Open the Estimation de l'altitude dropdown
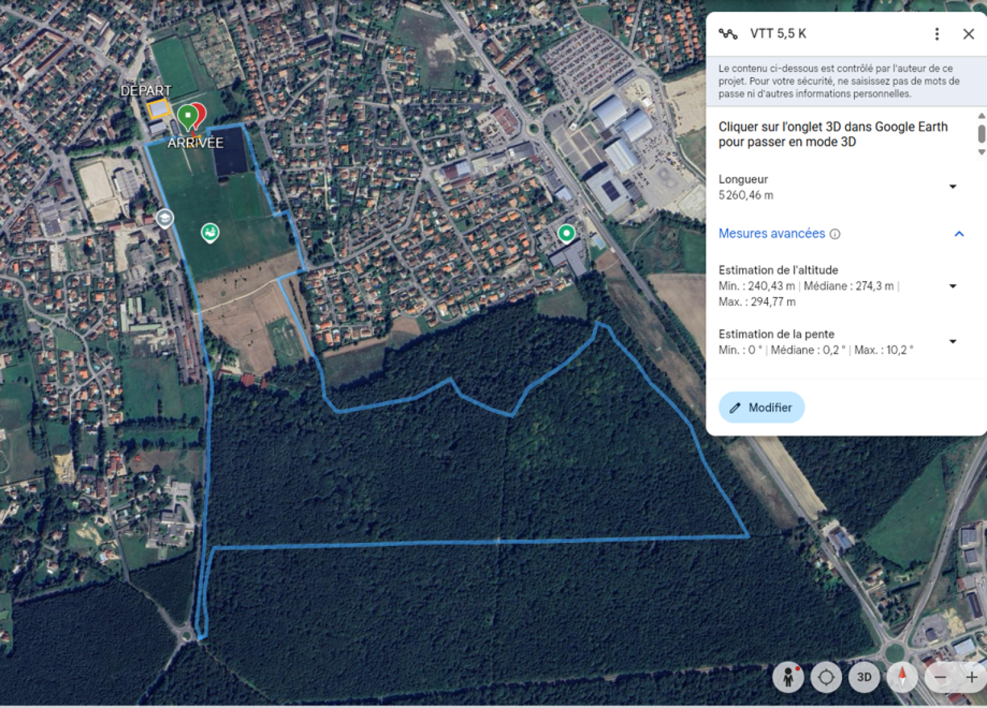The height and width of the screenshot is (708, 987). coord(952,286)
